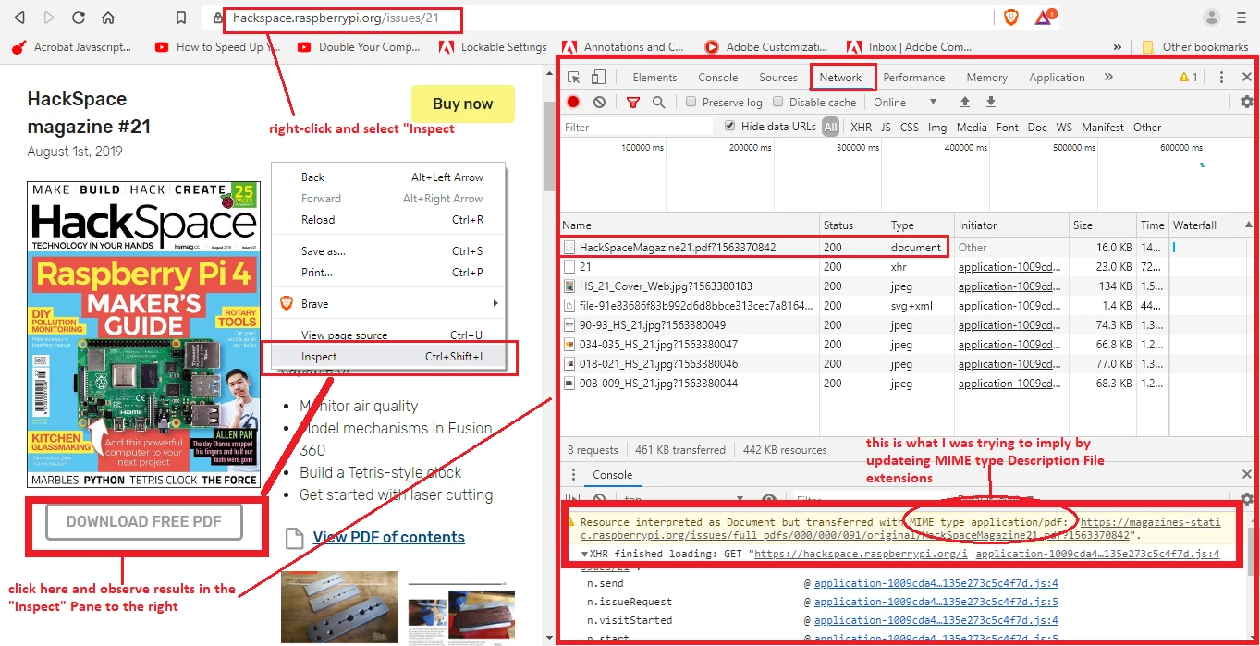Click the DOWNLOAD FREE PDF button
This screenshot has height=646, width=1260.
pyautogui.click(x=144, y=521)
